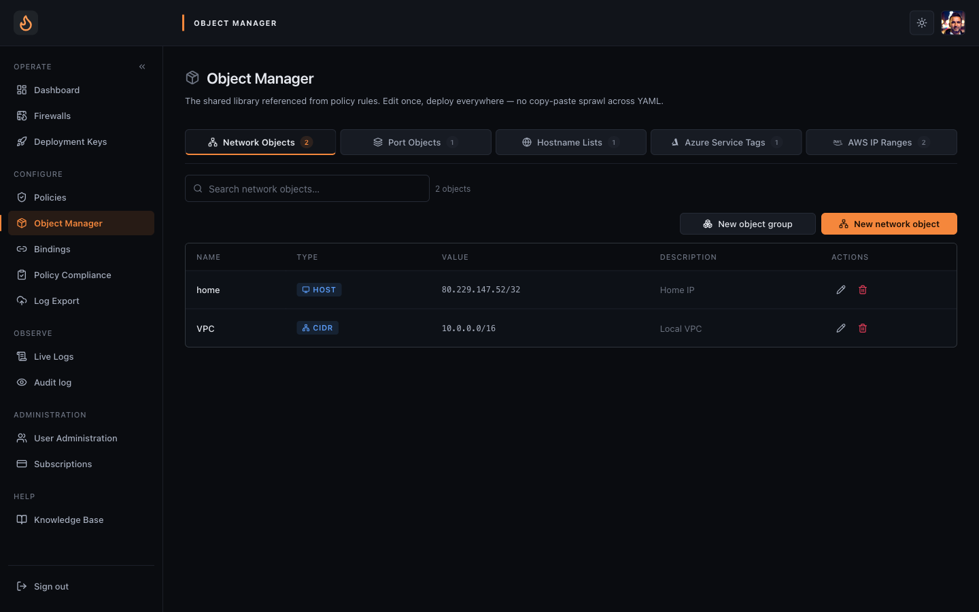
Task: Click the AWS IP Ranges count badge 2
Action: coord(923,142)
